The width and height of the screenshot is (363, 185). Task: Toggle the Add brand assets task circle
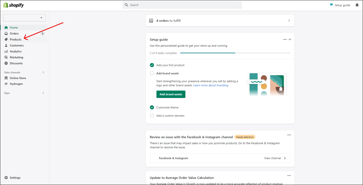pos(152,73)
